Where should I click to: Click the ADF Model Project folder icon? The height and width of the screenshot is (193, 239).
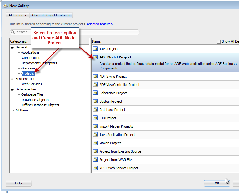(x=96, y=57)
